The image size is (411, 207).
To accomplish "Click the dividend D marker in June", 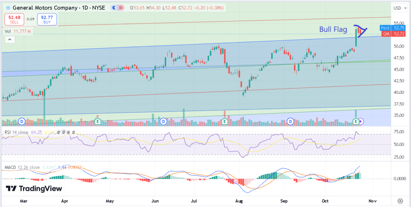I will [163, 121].
